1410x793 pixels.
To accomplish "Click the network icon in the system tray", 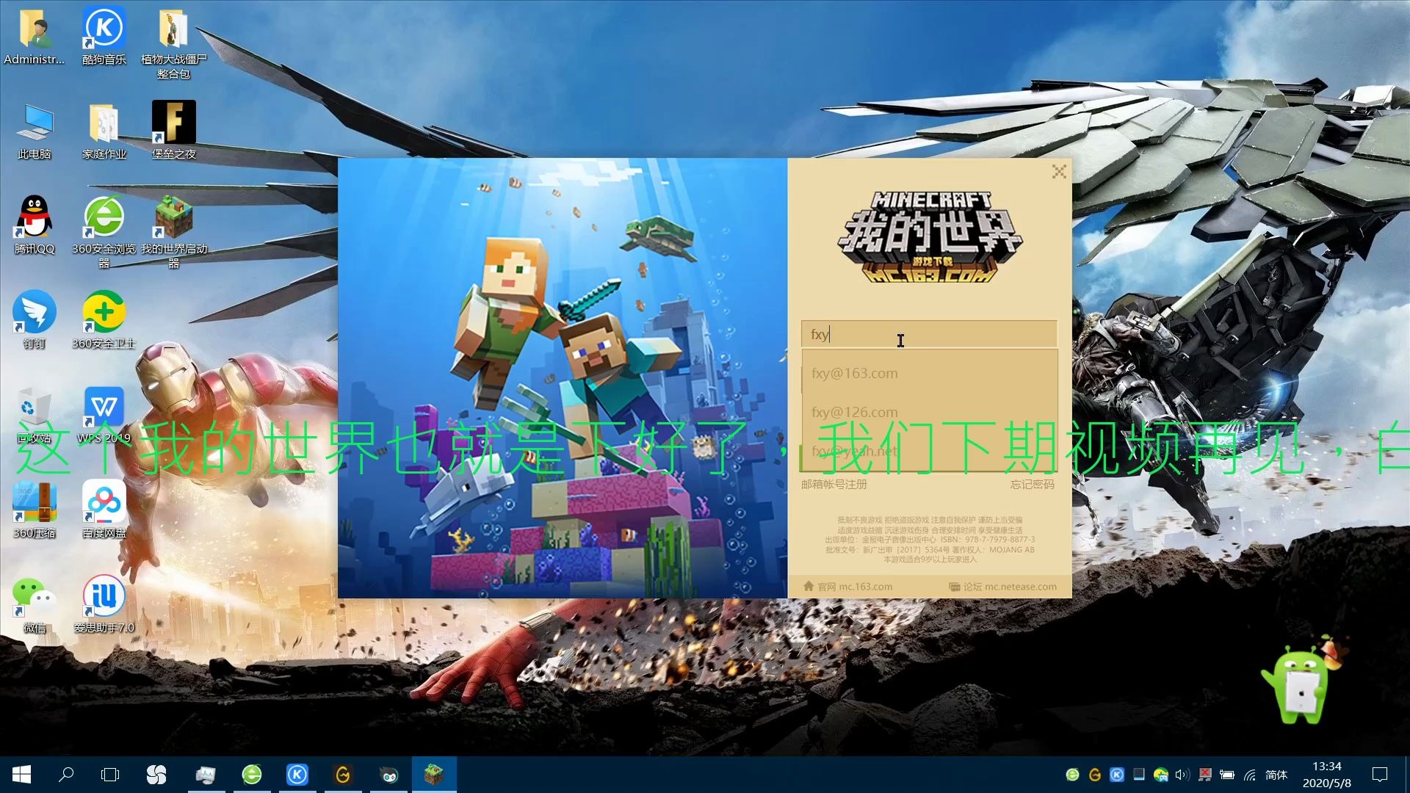I will pyautogui.click(x=1250, y=775).
